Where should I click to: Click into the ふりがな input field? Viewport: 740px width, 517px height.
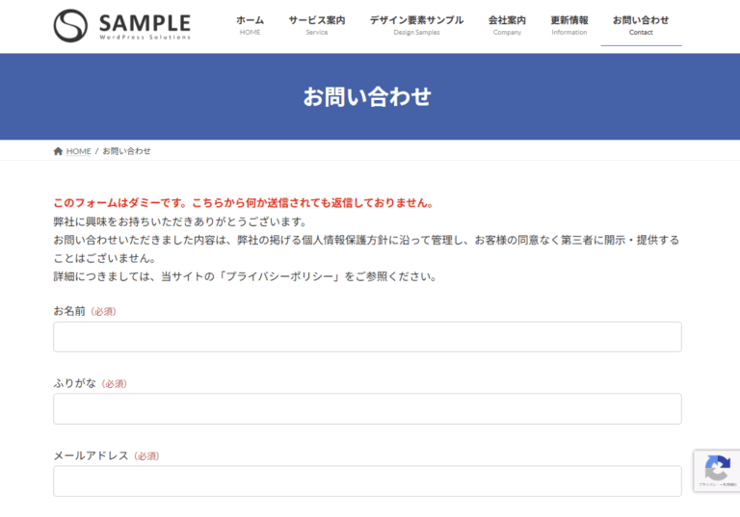(367, 409)
